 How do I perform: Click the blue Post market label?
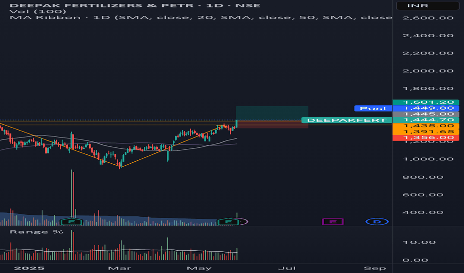373,108
